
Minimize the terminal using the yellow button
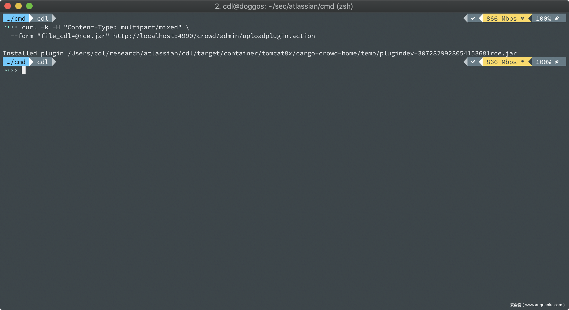(x=18, y=6)
